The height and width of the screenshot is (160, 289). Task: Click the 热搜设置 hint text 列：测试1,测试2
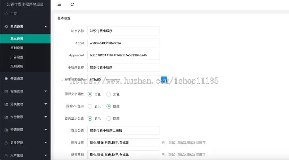click(184, 142)
